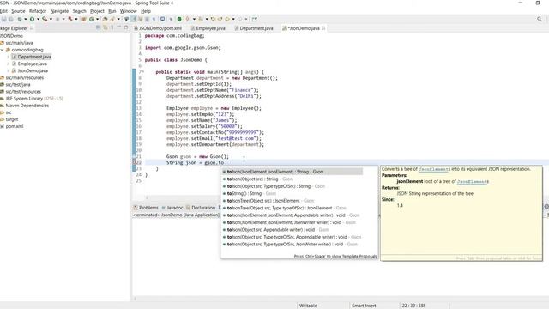Click the Debug bug icon in toolbar
The height and width of the screenshot is (309, 549).
coord(20,19)
